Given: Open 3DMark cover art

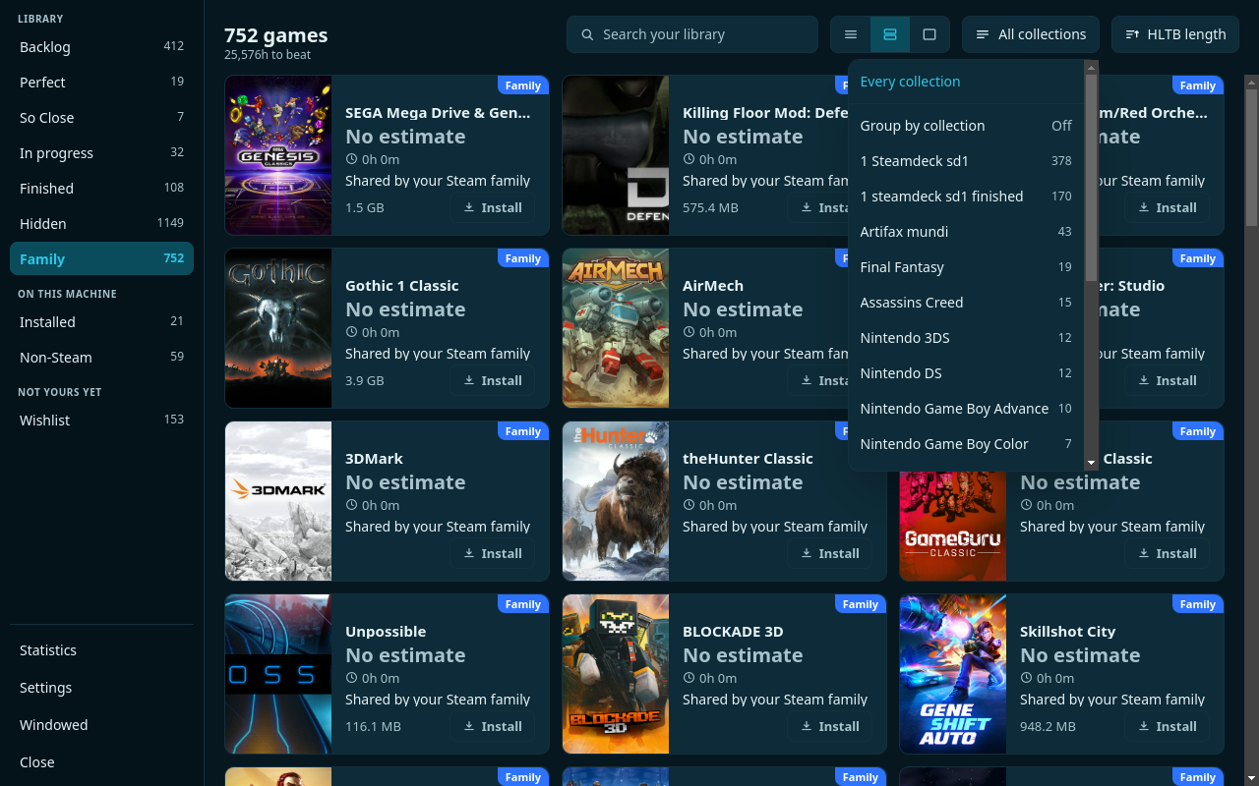Looking at the screenshot, I should pyautogui.click(x=278, y=501).
